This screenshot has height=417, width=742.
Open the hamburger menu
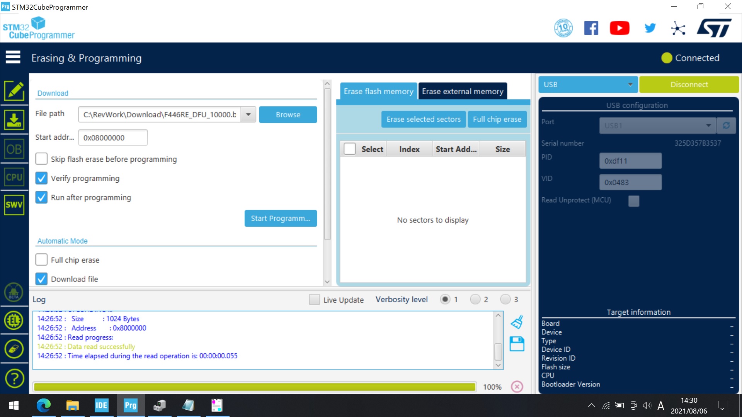[13, 57]
